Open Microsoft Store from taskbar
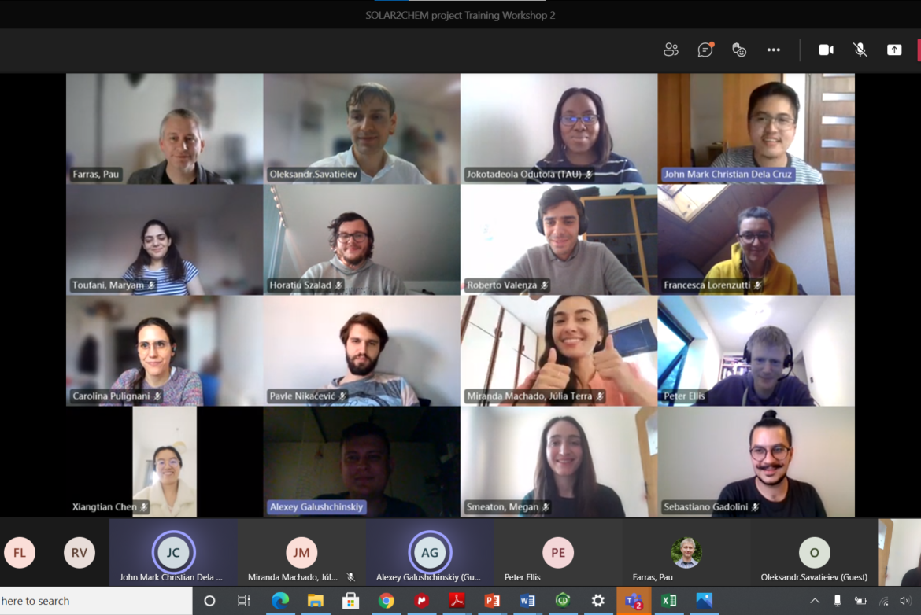 coord(350,601)
